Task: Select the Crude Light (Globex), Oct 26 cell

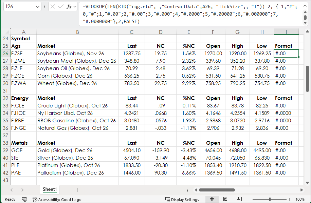Action: tap(77, 106)
